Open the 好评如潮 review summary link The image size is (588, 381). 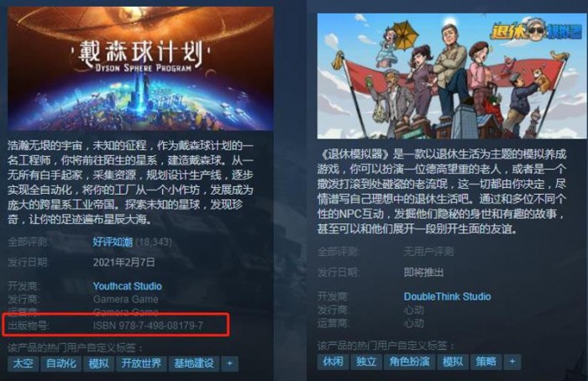click(113, 242)
